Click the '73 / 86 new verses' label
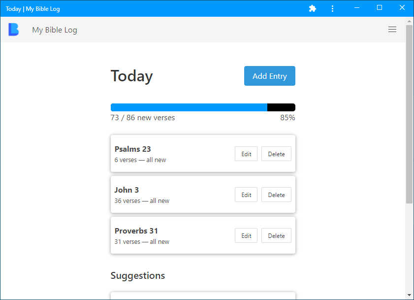This screenshot has width=414, height=300. click(x=142, y=117)
